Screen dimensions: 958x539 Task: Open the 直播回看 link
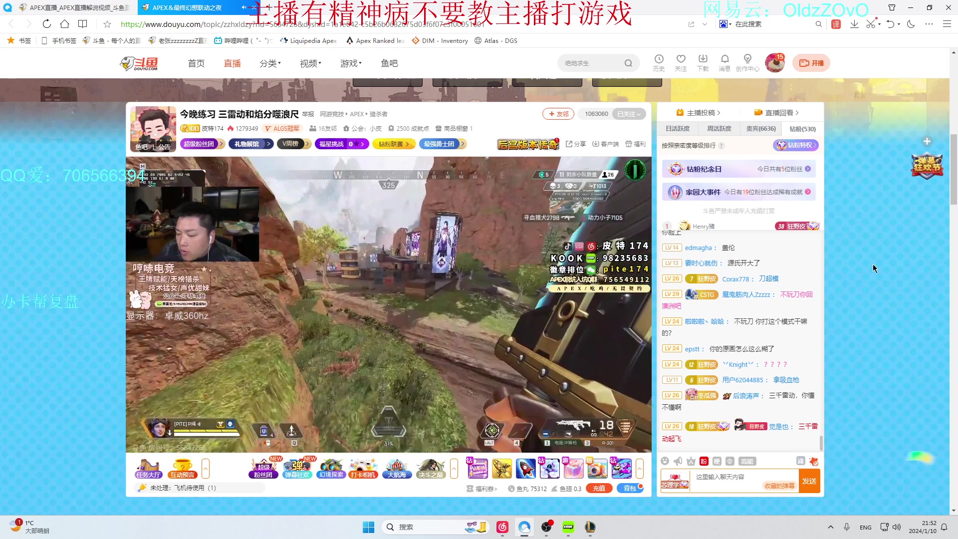(777, 113)
